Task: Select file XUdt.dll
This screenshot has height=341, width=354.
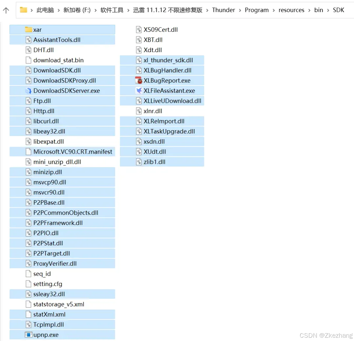Action: click(x=162, y=152)
